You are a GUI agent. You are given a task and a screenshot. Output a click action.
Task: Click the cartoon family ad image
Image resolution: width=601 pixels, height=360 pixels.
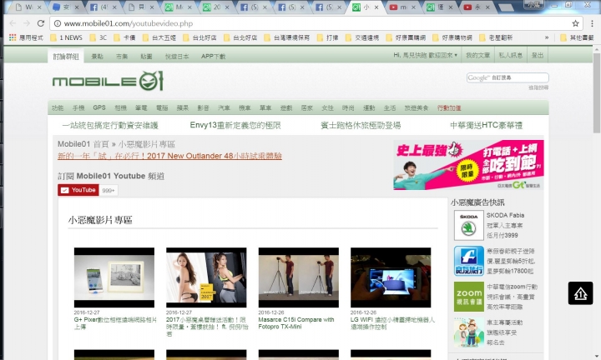[469, 332]
